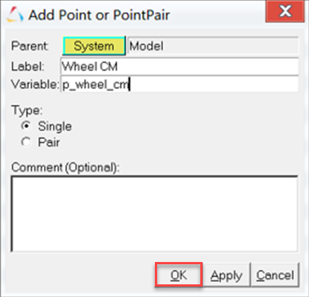Click the Comment (Optional): caption

66,167
